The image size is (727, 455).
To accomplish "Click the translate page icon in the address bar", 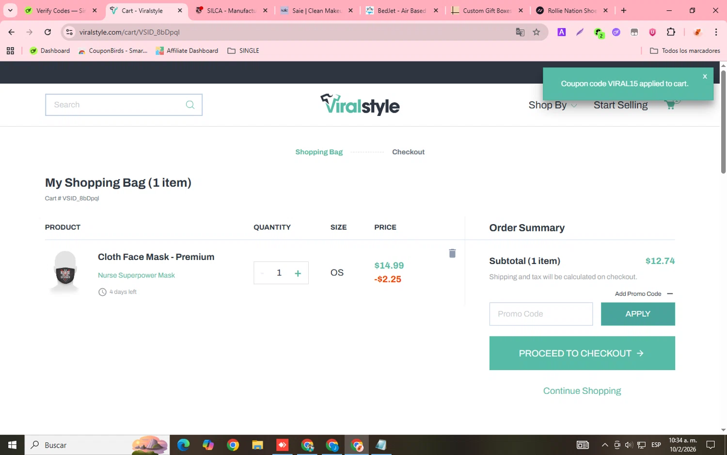I will click(x=520, y=32).
